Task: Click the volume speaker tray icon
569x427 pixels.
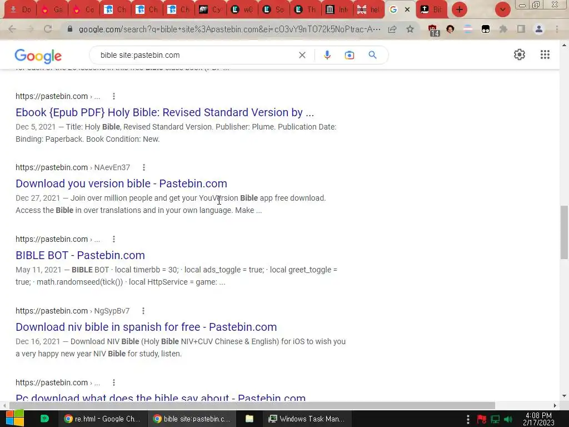Action: pos(508,419)
